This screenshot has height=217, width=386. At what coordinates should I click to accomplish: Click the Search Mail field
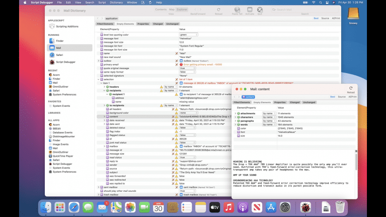click(304, 10)
